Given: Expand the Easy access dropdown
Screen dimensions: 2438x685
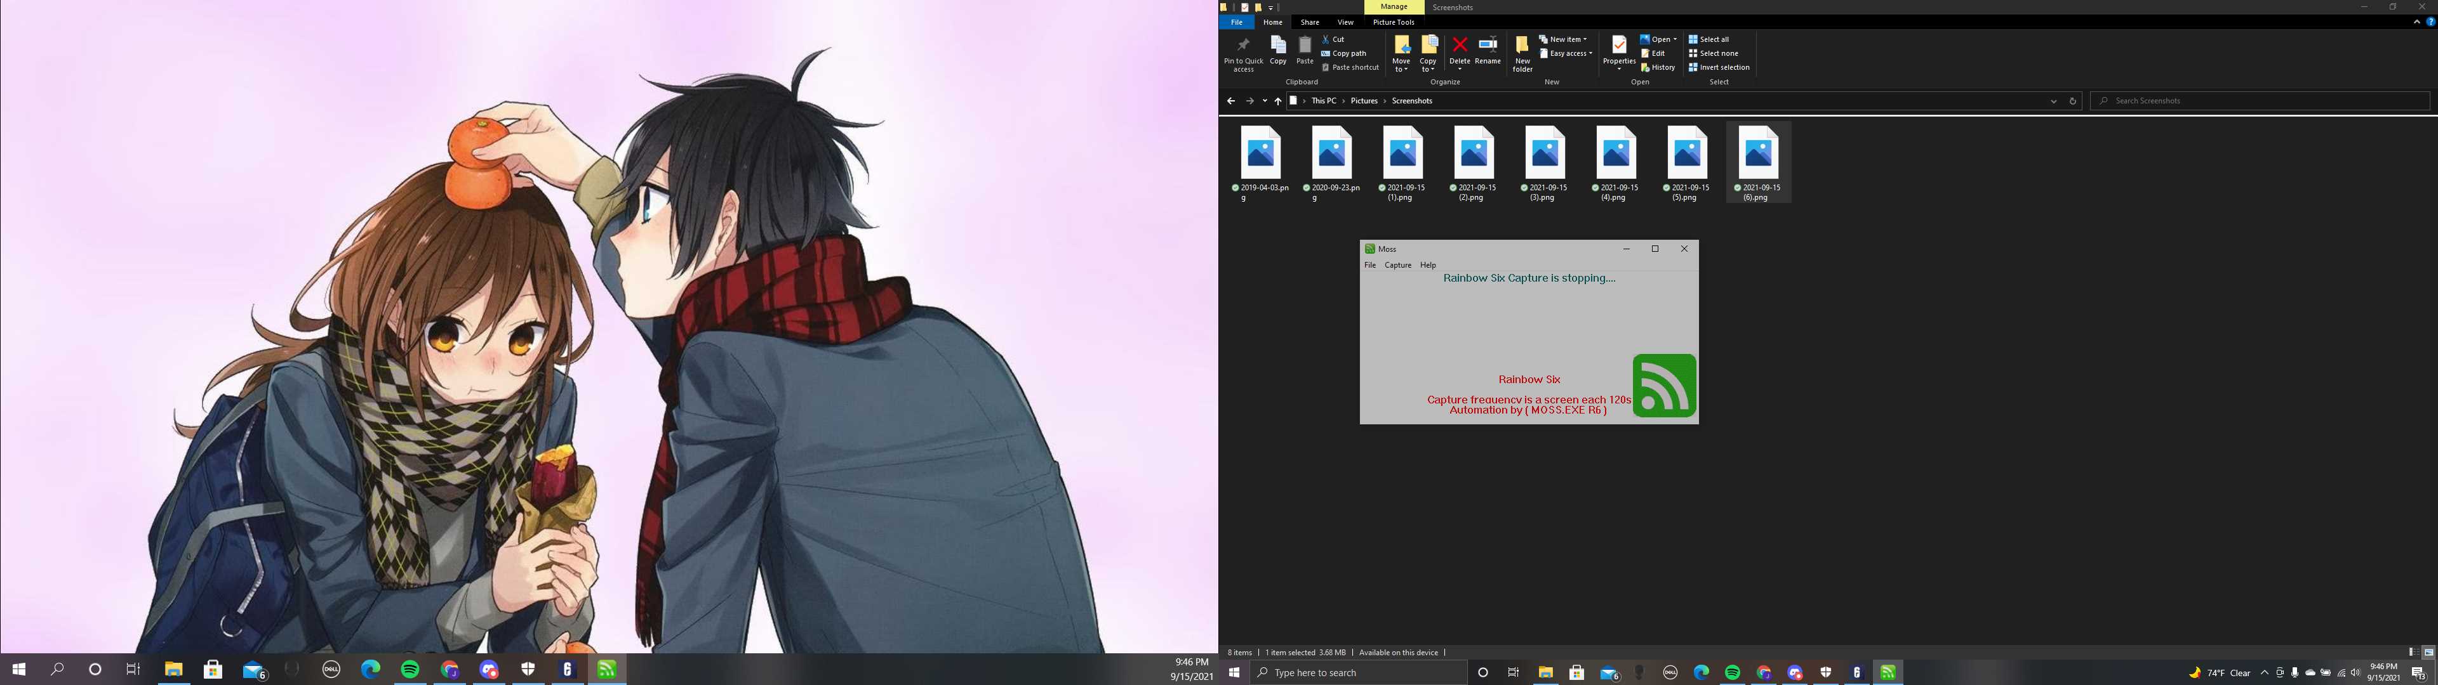Looking at the screenshot, I should (1566, 54).
